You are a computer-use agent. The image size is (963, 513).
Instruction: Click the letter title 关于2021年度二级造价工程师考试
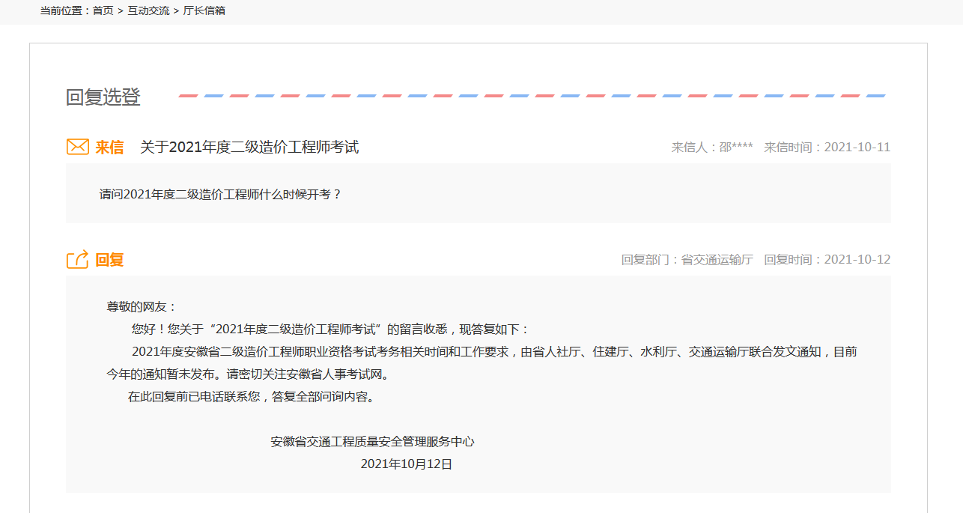coord(249,148)
